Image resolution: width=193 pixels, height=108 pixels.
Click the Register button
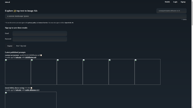(10, 46)
